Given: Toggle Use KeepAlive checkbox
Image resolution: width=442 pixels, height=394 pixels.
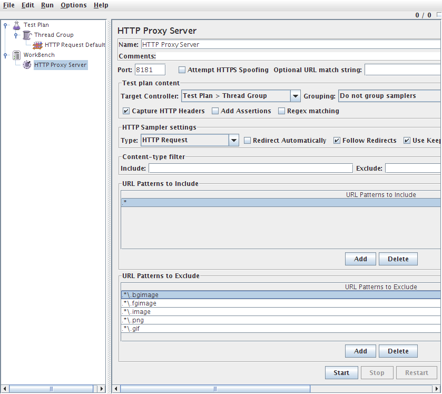Looking at the screenshot, I should [x=407, y=140].
